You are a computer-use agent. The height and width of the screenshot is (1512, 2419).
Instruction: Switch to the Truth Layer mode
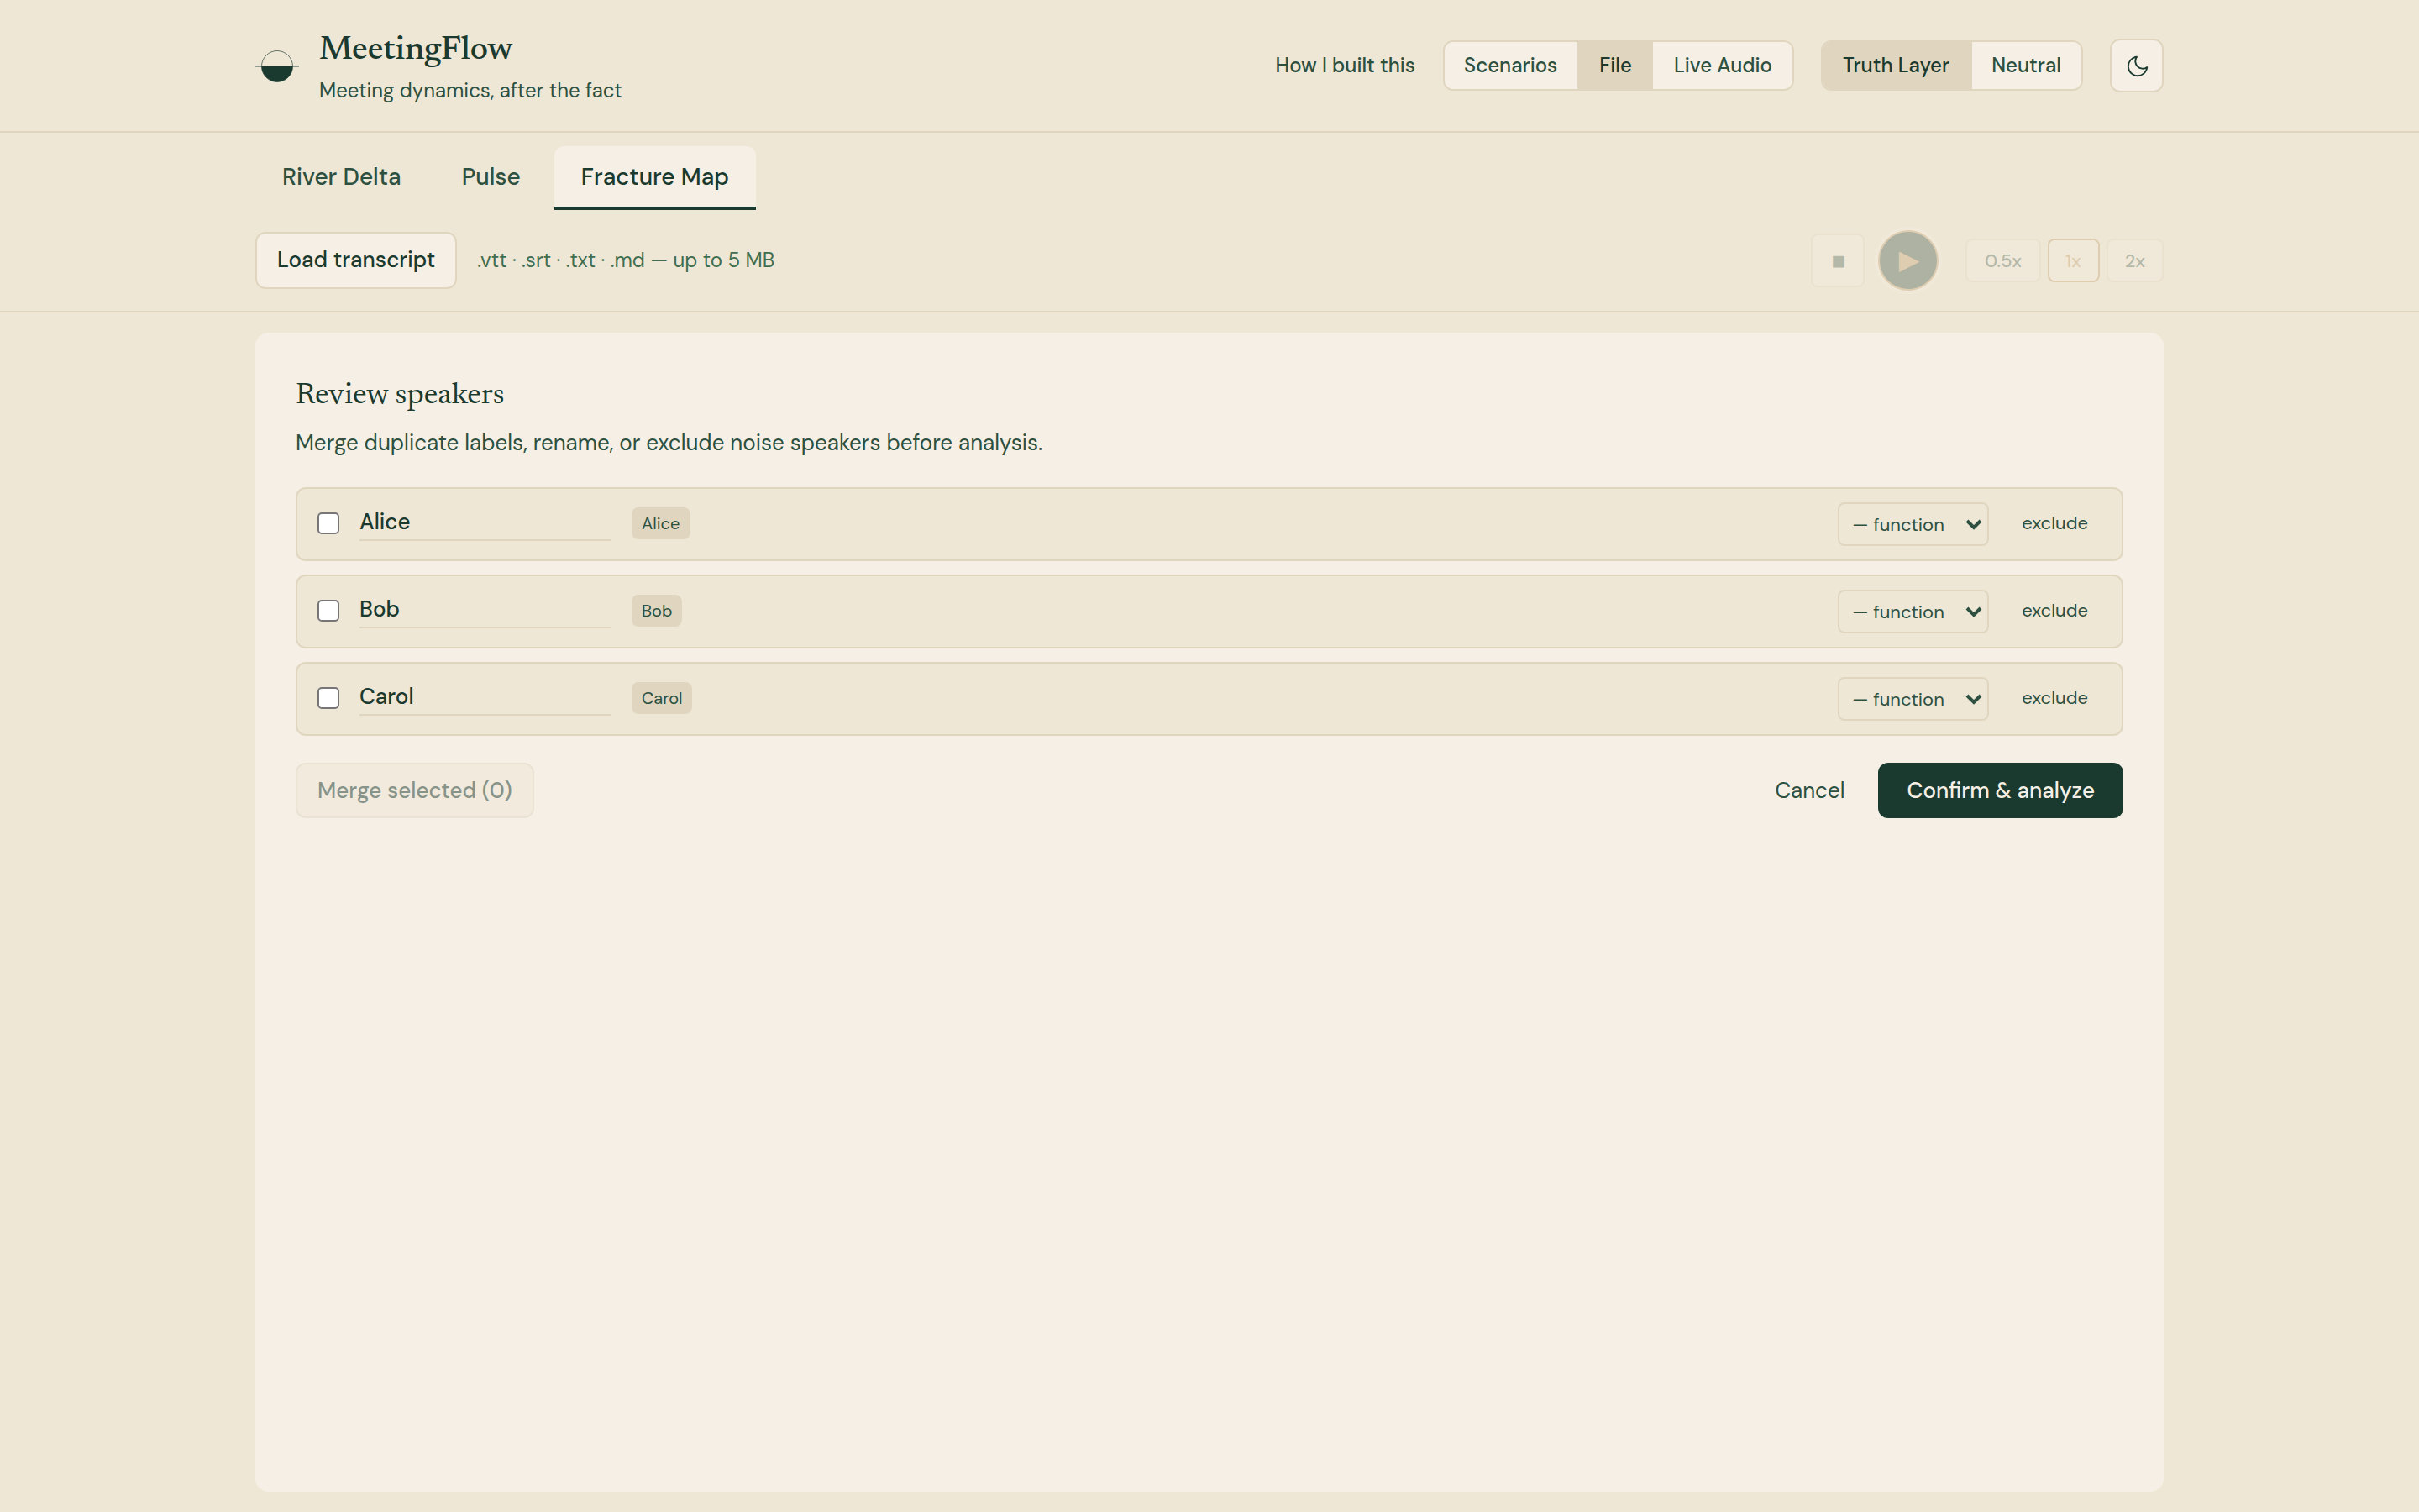(1895, 66)
